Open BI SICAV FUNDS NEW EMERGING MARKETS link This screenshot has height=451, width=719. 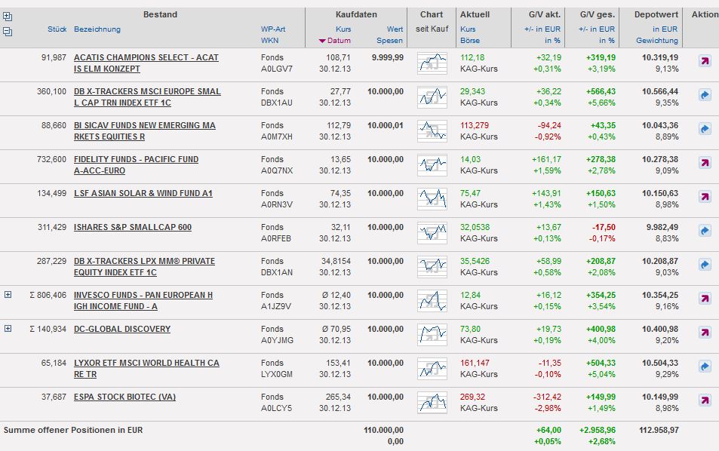click(x=144, y=130)
